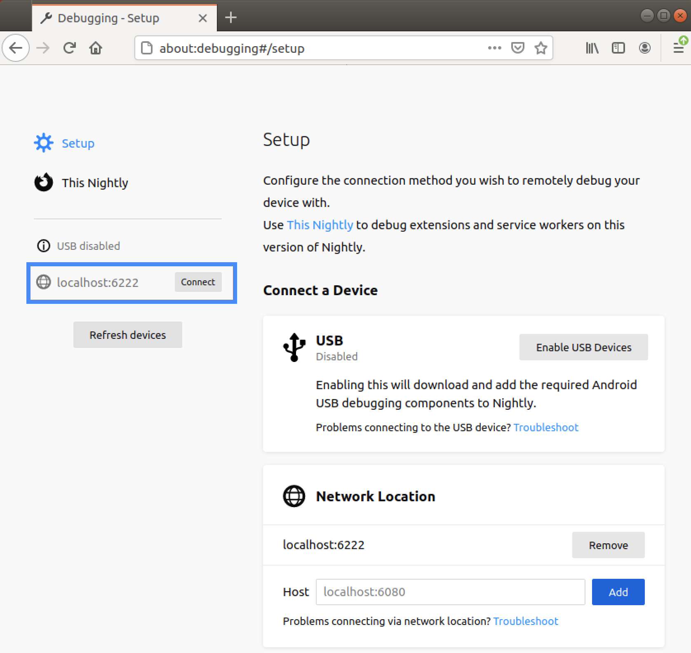Open This Nightly in the sidebar
The height and width of the screenshot is (653, 691).
94,183
